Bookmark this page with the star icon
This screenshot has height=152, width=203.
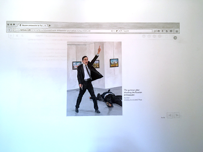155,31
